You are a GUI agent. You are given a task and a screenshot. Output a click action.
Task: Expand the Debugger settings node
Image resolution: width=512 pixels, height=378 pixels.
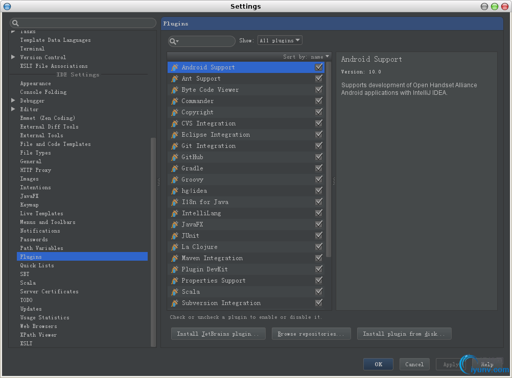coord(13,100)
